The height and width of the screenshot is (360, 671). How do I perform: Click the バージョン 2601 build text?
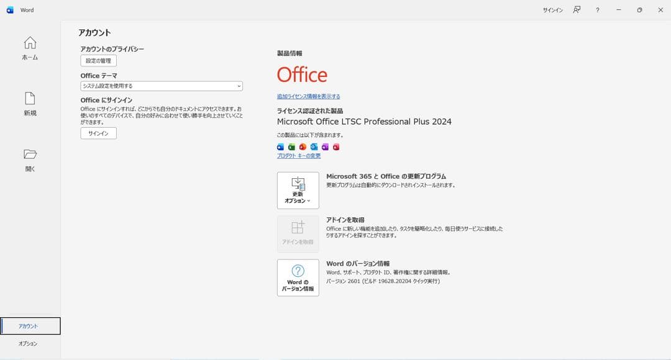pyautogui.click(x=383, y=281)
